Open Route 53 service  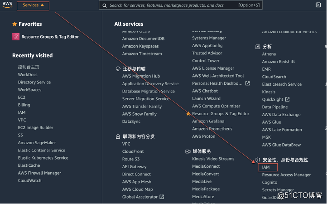pyautogui.click(x=131, y=159)
